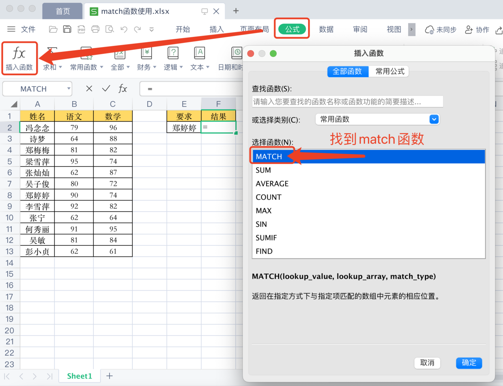Select the 全部函数 tab in dialog
Screen dimensions: 503x386
click(348, 71)
